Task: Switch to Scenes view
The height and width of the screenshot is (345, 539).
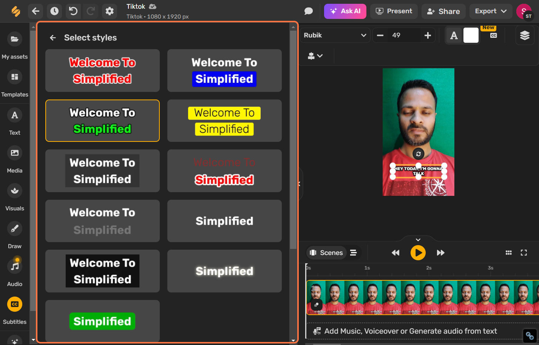Action: point(326,253)
